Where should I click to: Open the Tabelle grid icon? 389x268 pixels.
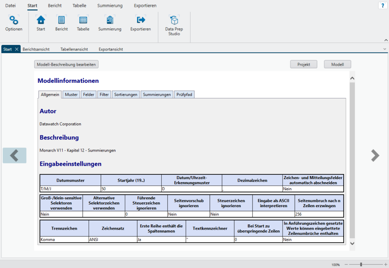coord(83,20)
